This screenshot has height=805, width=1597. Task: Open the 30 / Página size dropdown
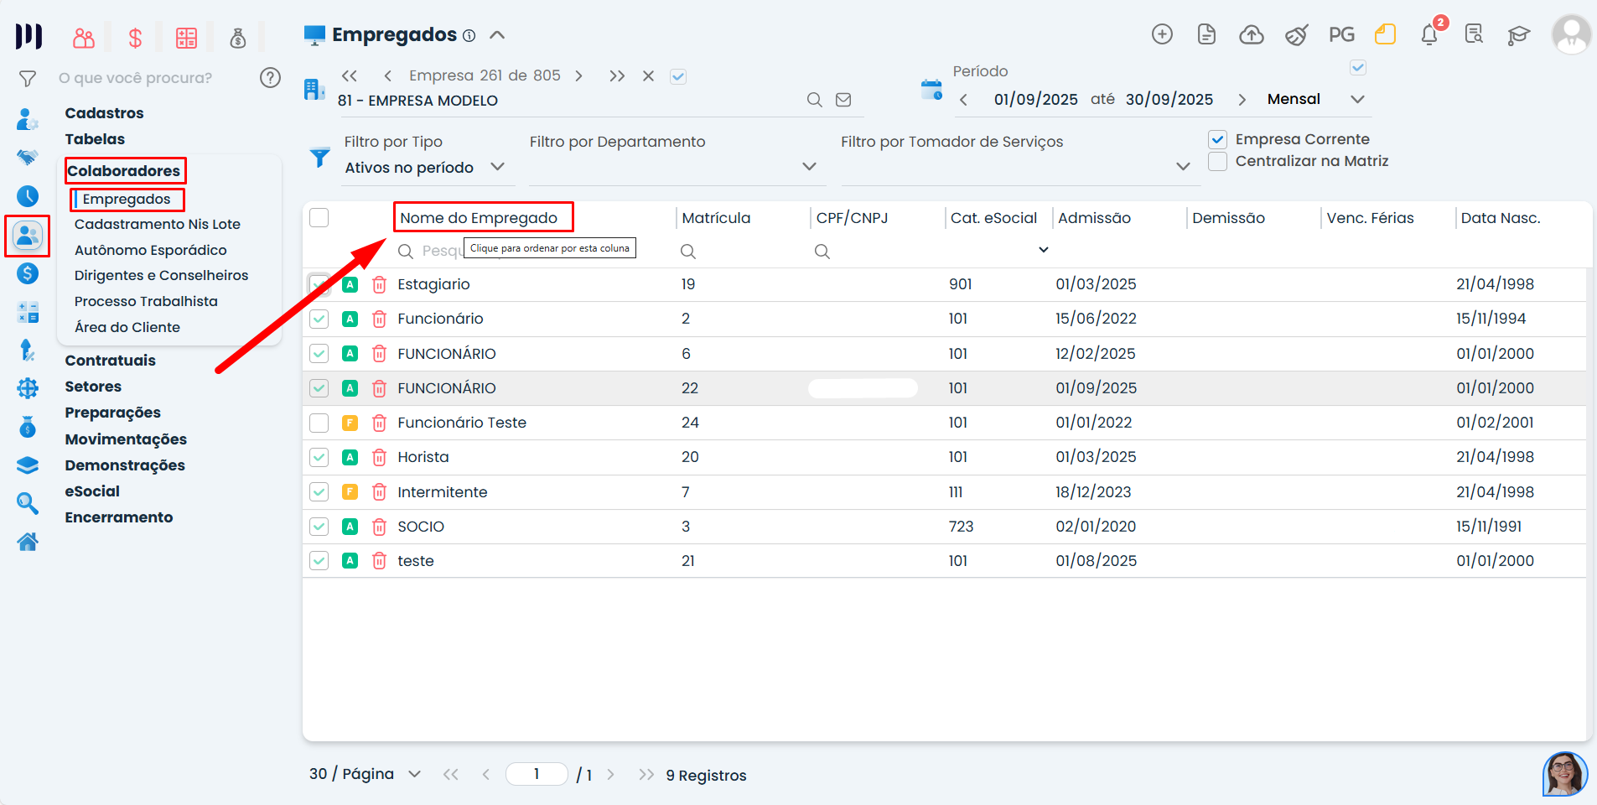[x=414, y=774]
